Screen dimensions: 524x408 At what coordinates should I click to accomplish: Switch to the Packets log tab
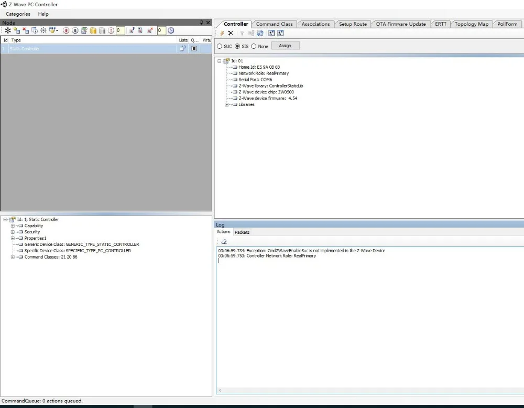coord(242,232)
